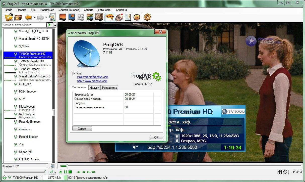
Task: Open the Файл menu
Action: (x=9, y=10)
